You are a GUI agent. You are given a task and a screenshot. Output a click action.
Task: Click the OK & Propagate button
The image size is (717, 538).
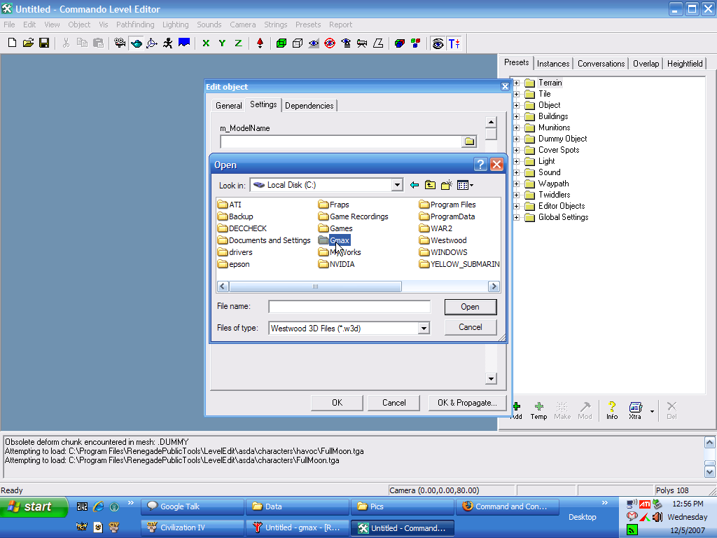(466, 403)
